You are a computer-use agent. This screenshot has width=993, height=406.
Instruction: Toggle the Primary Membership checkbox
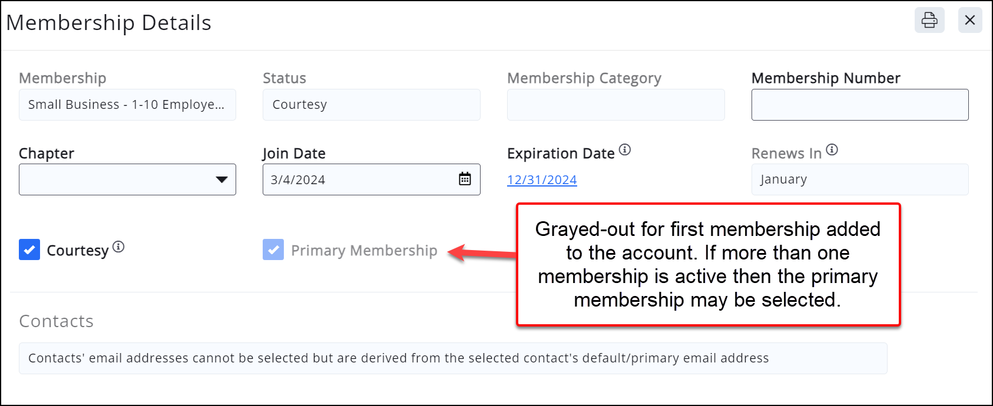[x=273, y=249]
